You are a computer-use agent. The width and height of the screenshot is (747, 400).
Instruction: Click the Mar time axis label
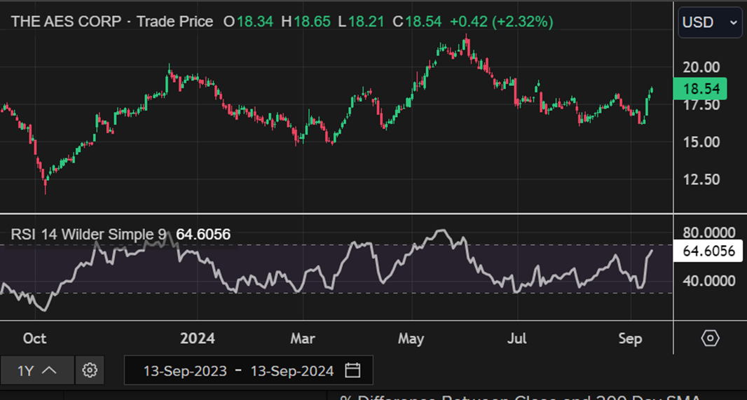[x=303, y=338]
